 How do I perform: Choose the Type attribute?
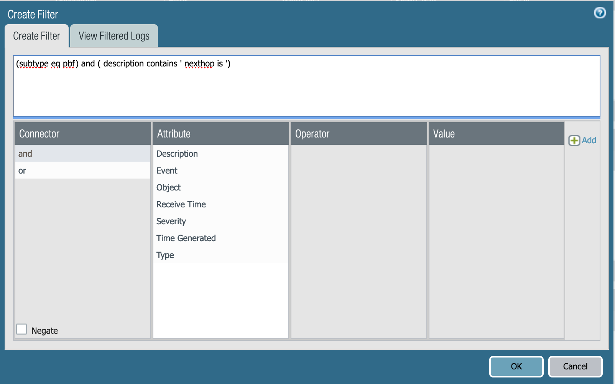[x=165, y=255]
